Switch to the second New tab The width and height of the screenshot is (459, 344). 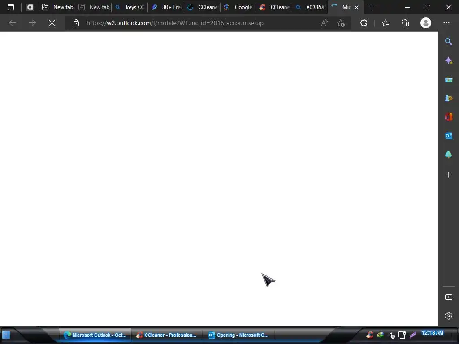tap(93, 7)
